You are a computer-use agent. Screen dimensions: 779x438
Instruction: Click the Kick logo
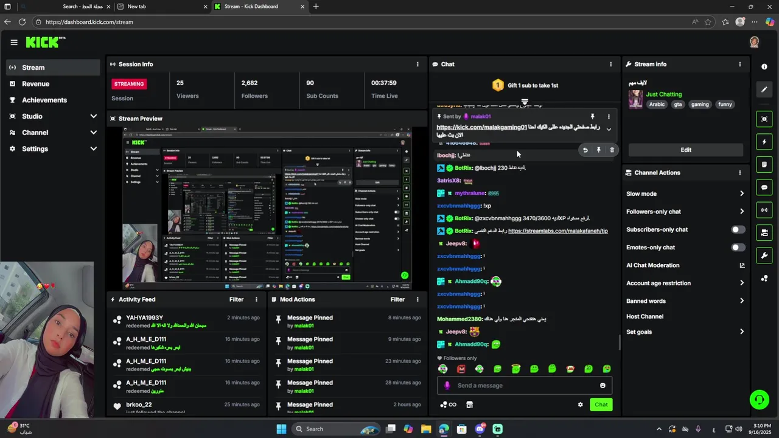[x=45, y=42]
